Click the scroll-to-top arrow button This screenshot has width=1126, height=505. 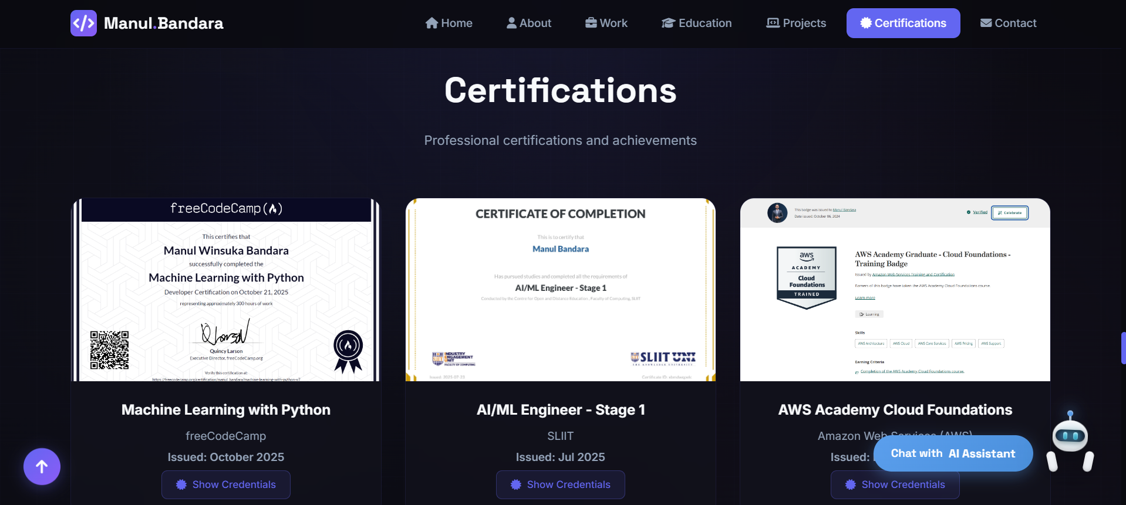tap(42, 467)
